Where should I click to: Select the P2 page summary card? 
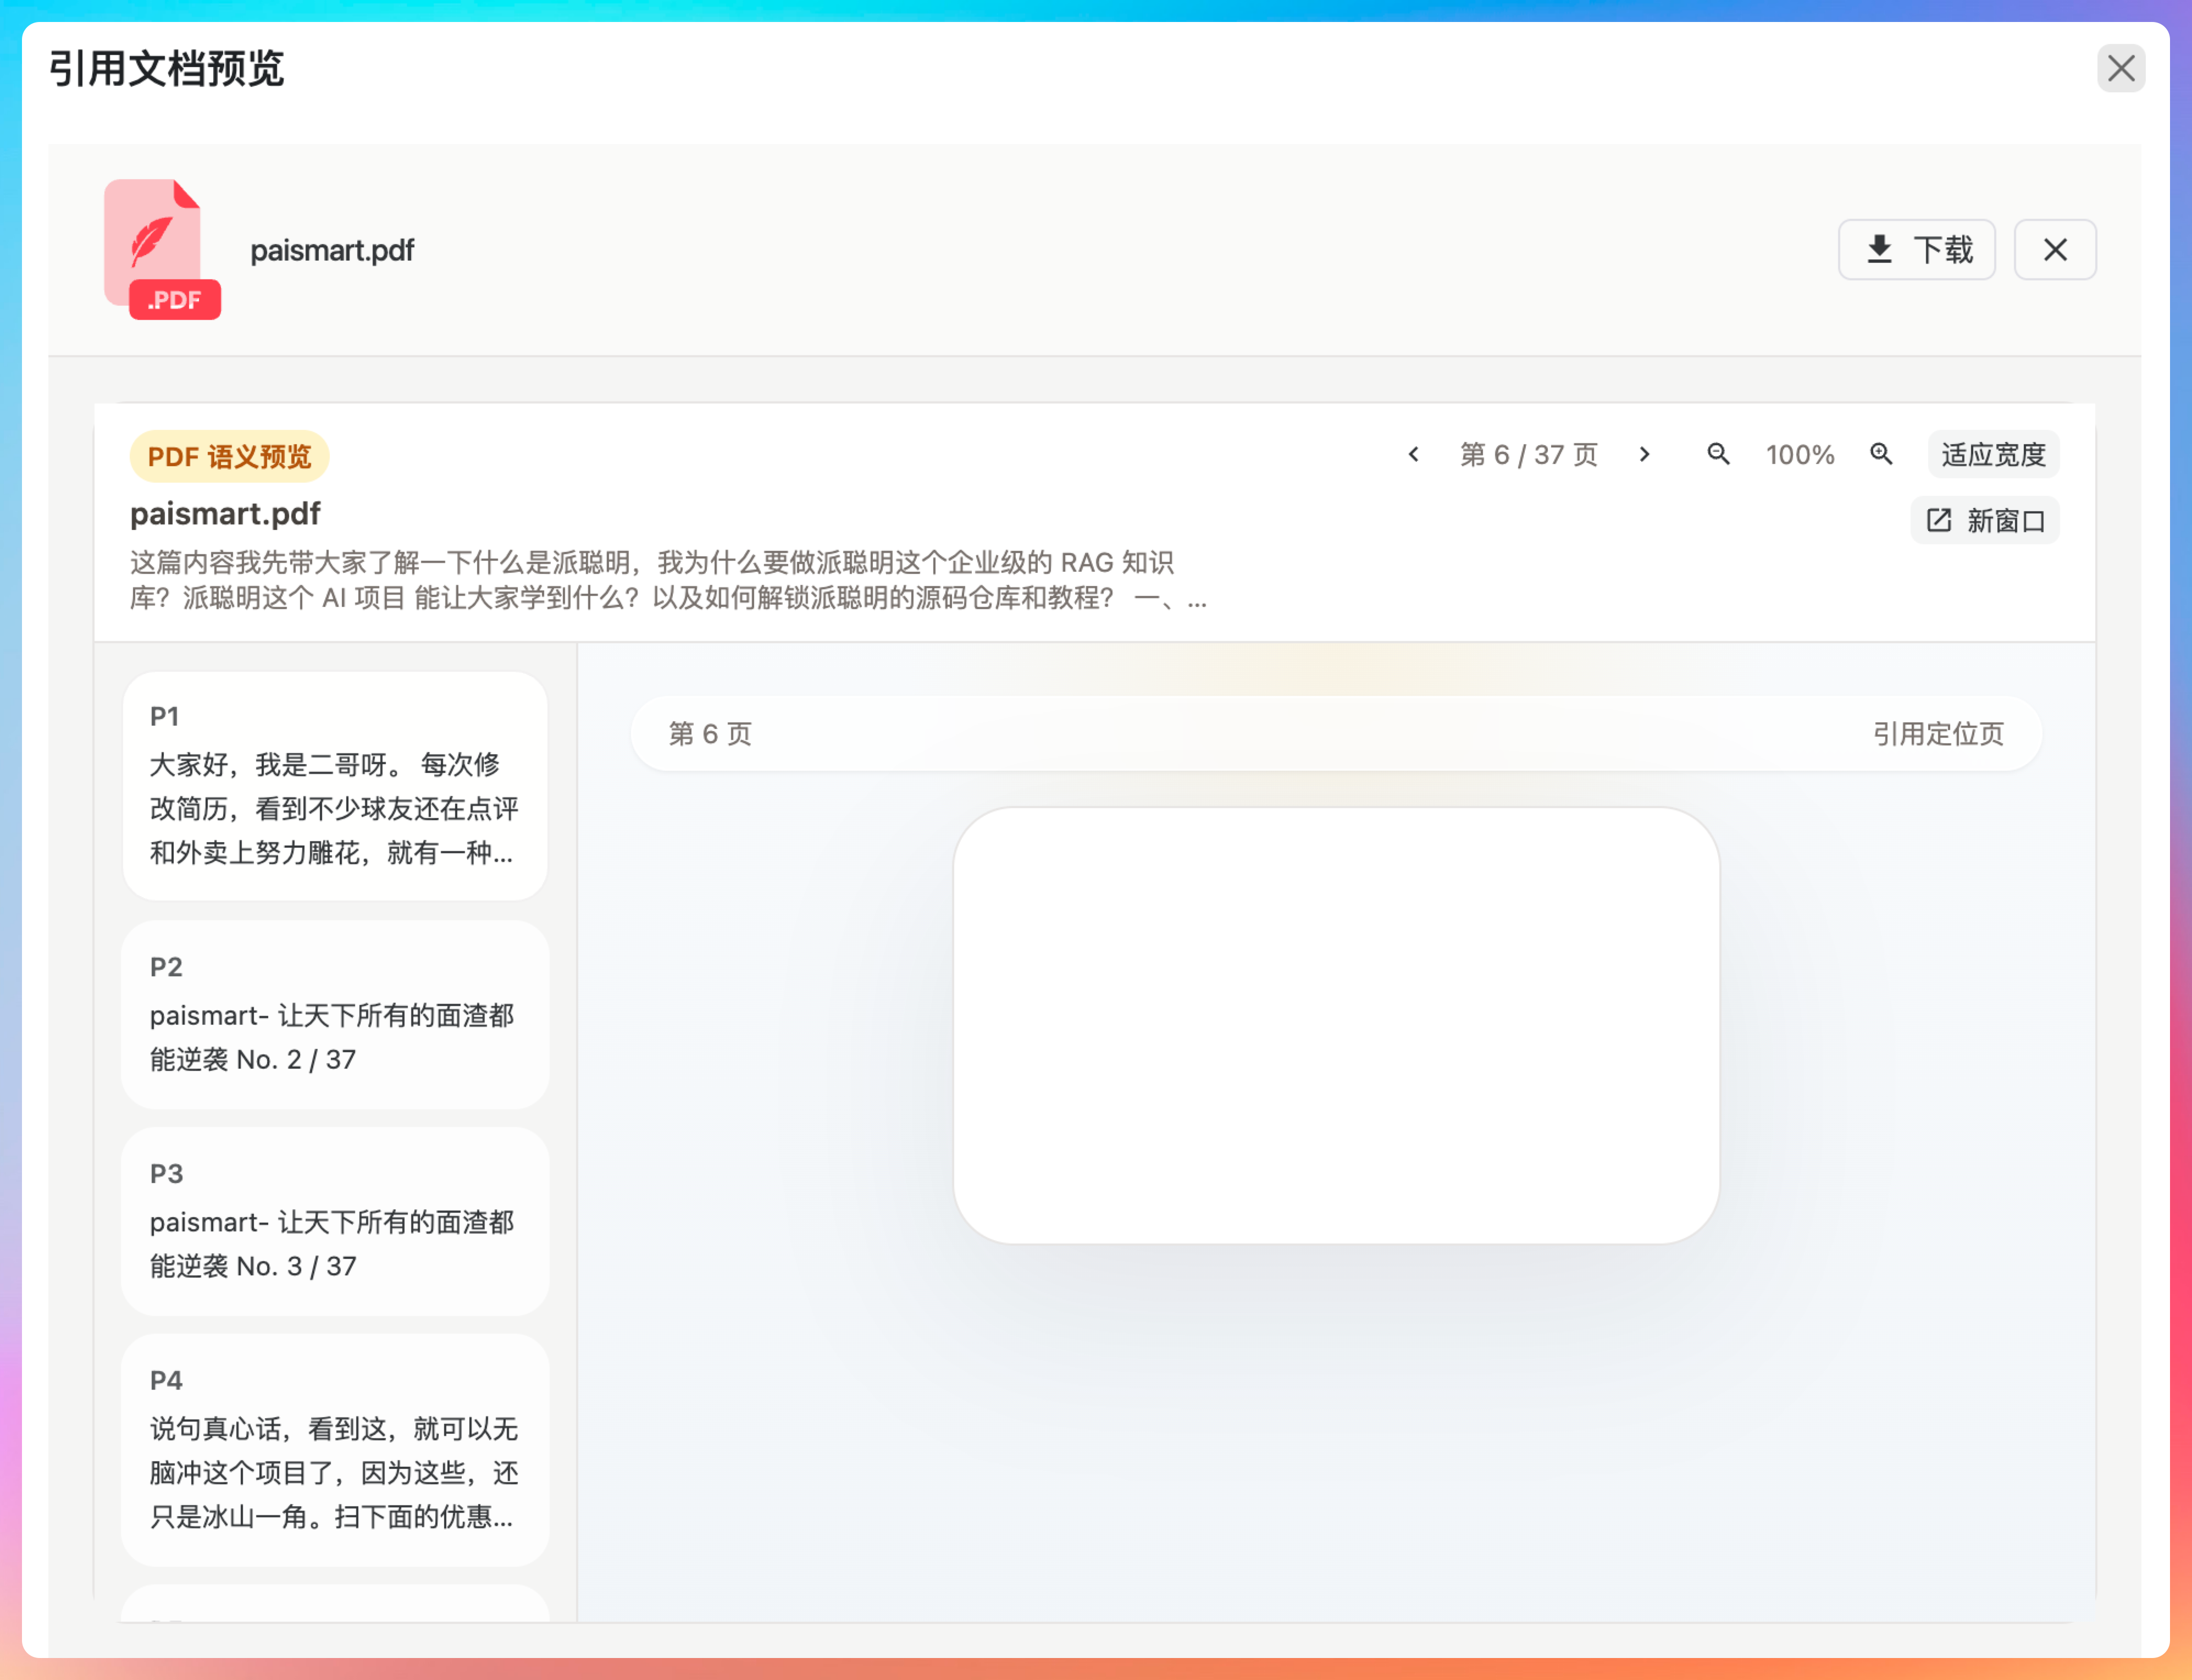click(335, 1014)
